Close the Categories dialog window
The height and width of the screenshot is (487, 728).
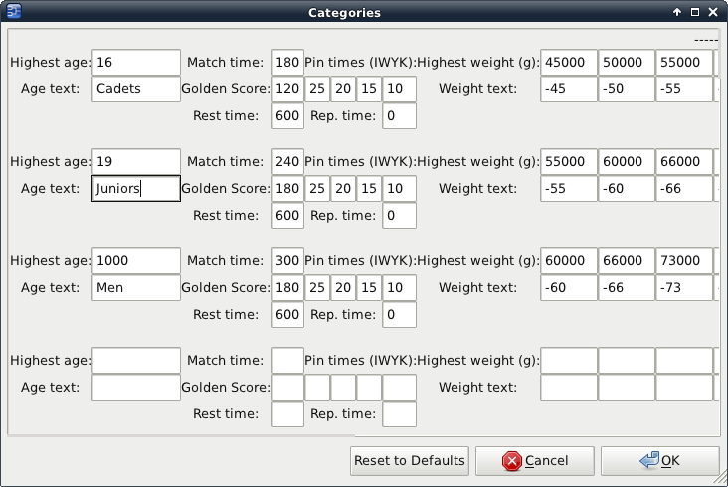click(713, 12)
